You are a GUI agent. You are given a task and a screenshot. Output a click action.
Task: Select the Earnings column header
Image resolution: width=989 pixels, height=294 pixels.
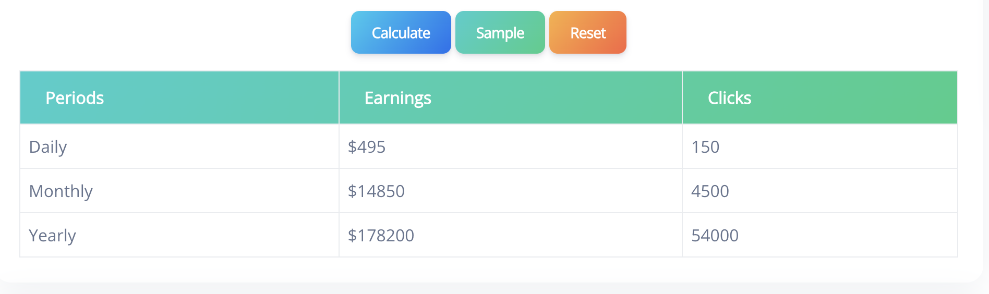(397, 98)
